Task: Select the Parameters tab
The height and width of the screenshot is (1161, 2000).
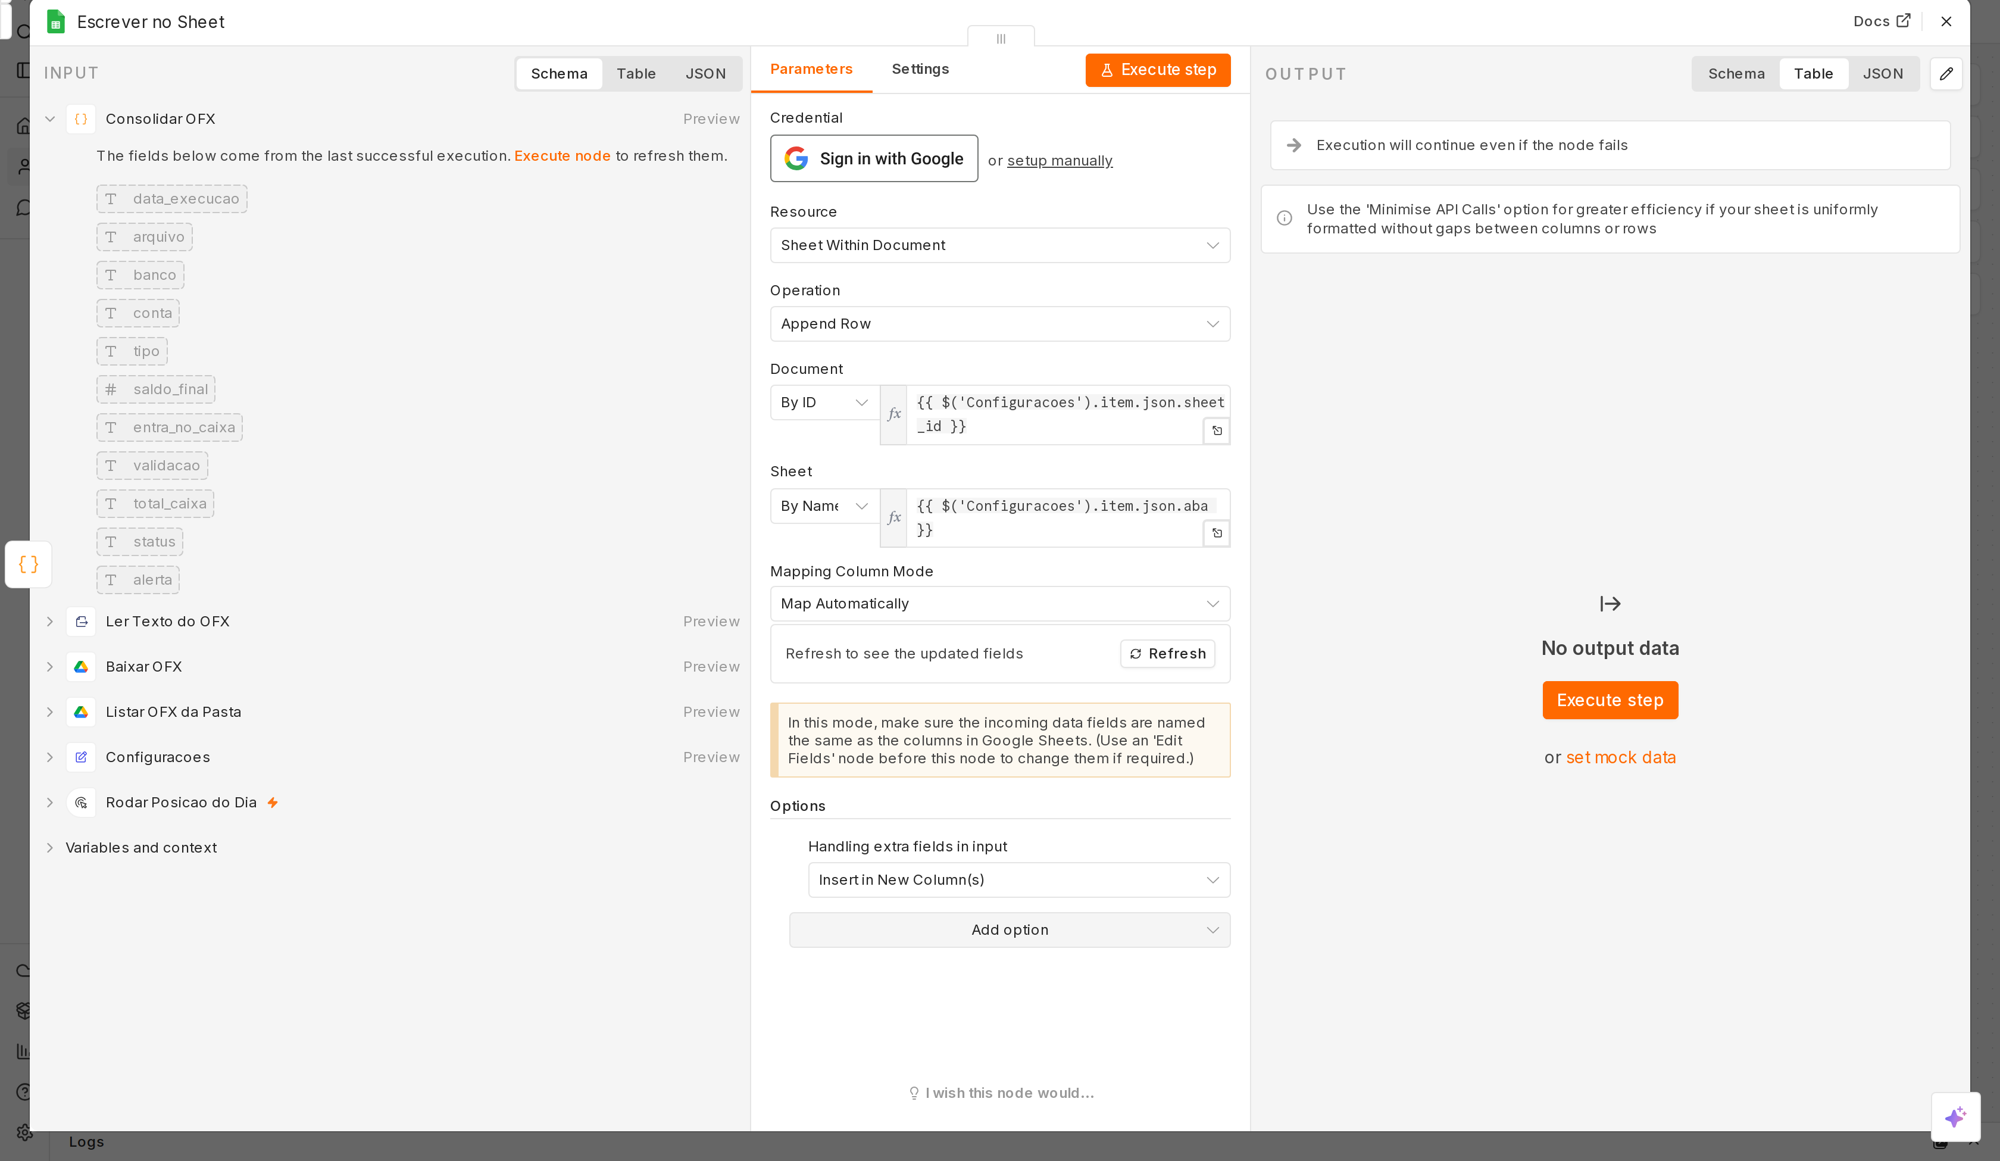Action: coord(811,69)
